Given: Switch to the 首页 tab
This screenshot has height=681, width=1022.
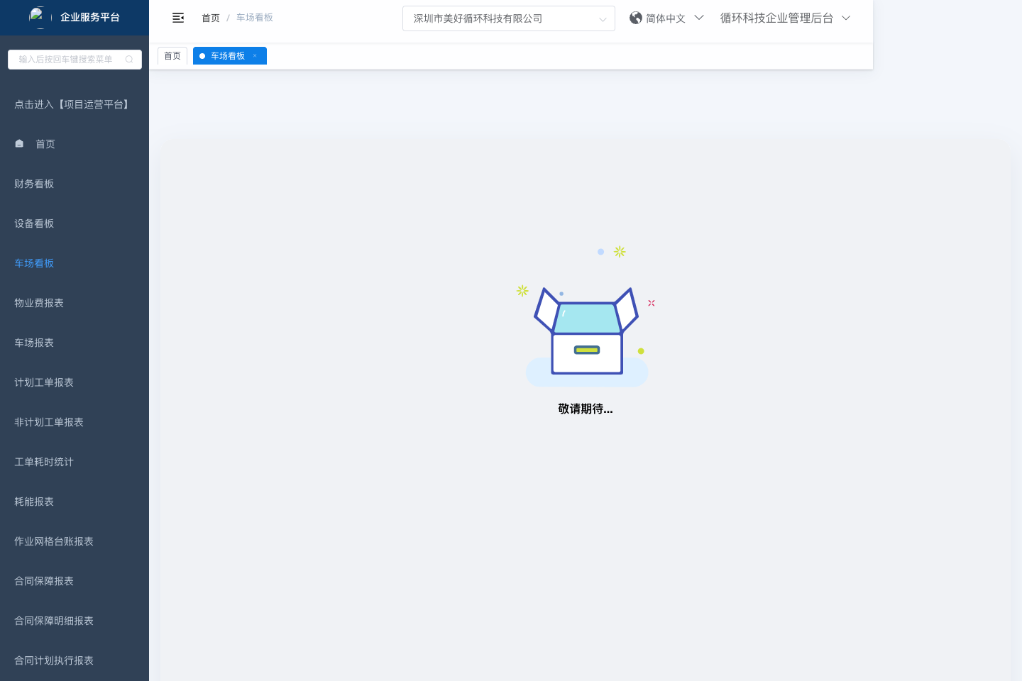Looking at the screenshot, I should [172, 56].
